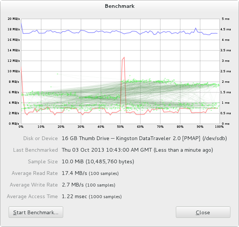239x227 pixels.
Task: Click the '2.5 ms' right axis label
Action: [x=225, y=71]
